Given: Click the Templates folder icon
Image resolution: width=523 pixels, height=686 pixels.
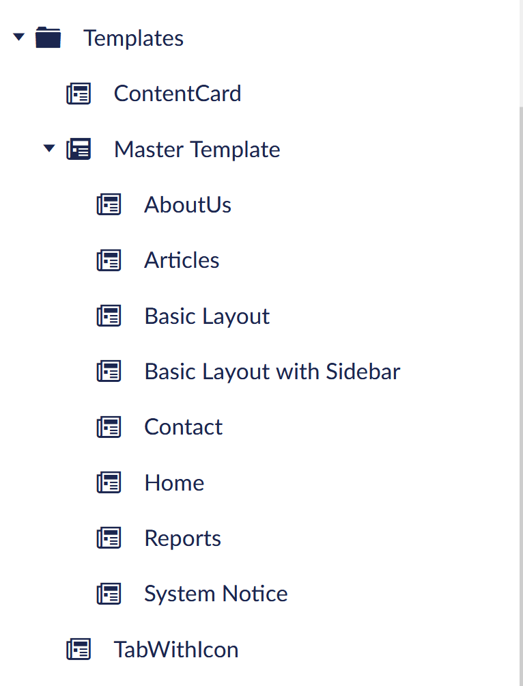Looking at the screenshot, I should pos(48,38).
